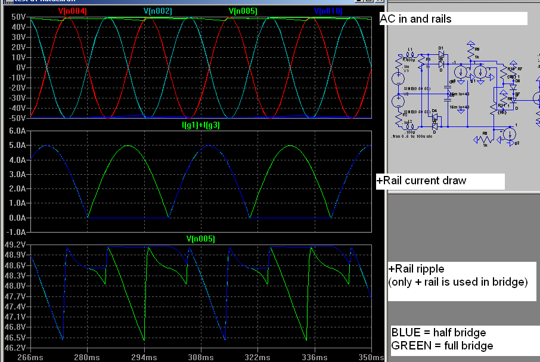Click the 0V axis label in top pane
Screen dimensions: 540x362
[x=21, y=67]
